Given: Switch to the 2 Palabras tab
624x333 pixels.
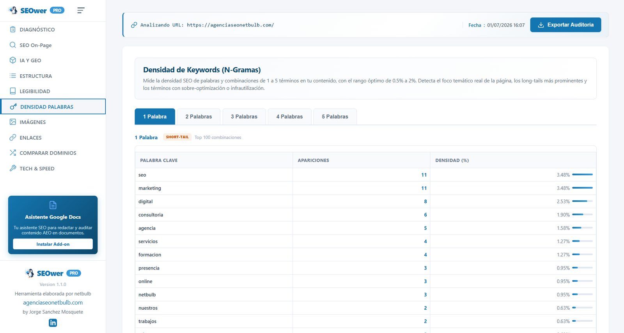Looking at the screenshot, I should click(x=199, y=117).
